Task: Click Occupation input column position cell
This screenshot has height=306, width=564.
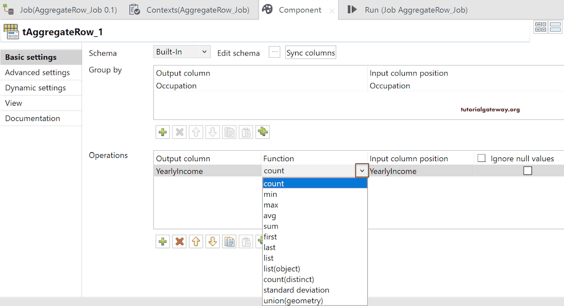Action: click(466, 85)
